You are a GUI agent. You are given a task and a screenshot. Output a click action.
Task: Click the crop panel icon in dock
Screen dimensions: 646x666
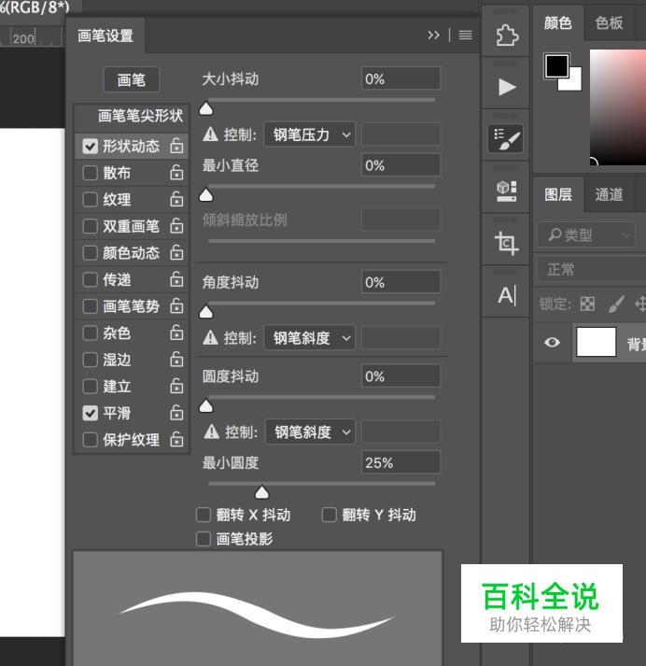(x=506, y=243)
